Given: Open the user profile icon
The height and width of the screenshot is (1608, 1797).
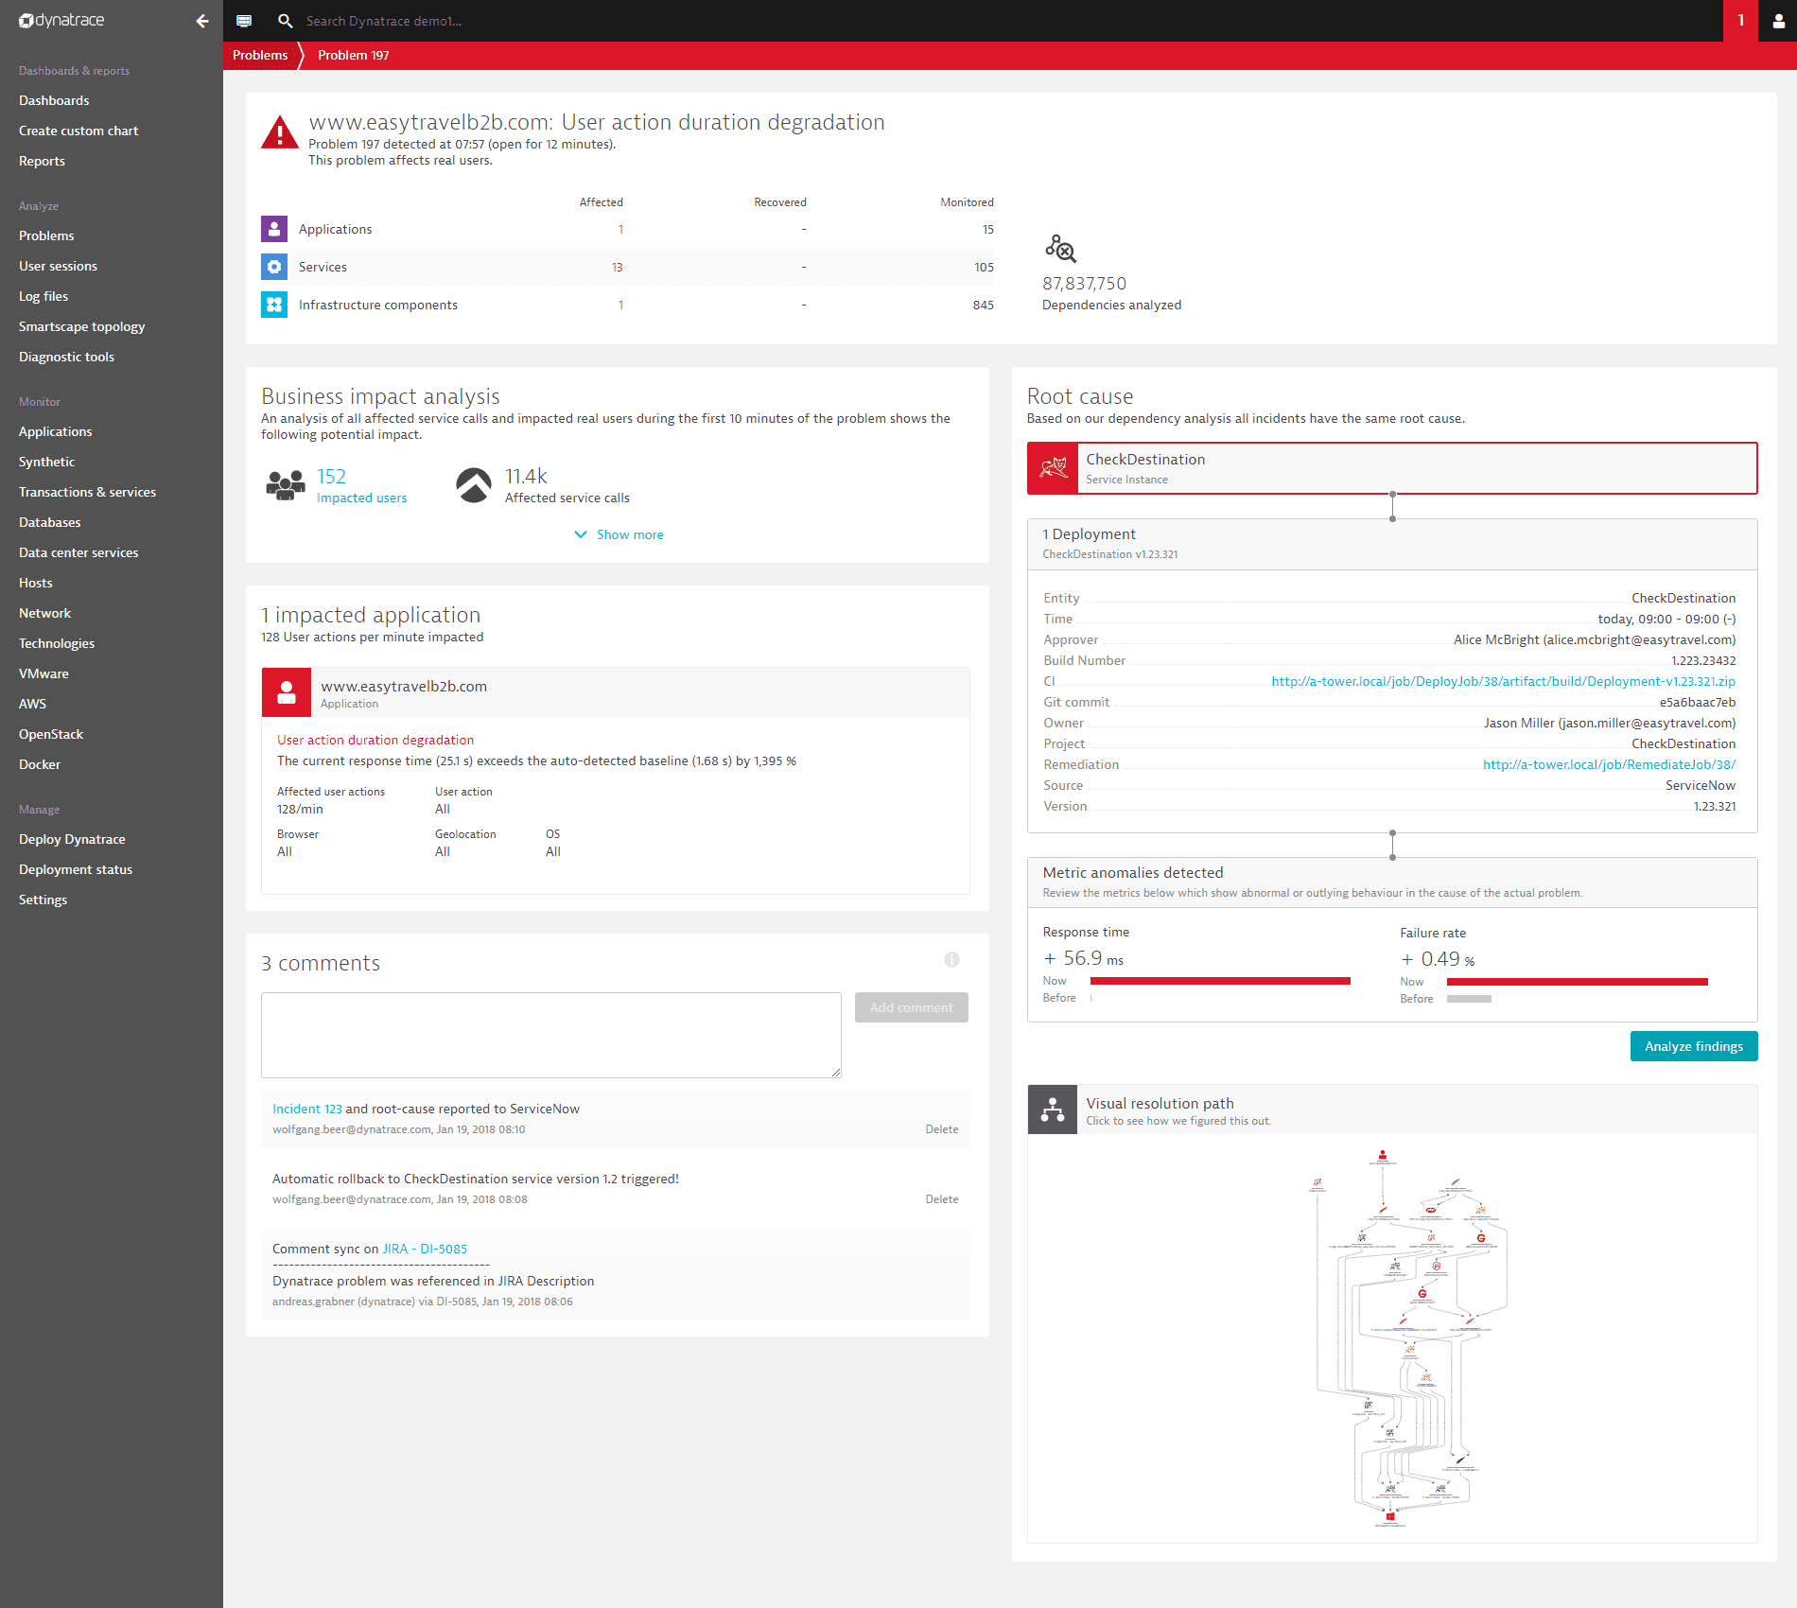Looking at the screenshot, I should 1778,21.
